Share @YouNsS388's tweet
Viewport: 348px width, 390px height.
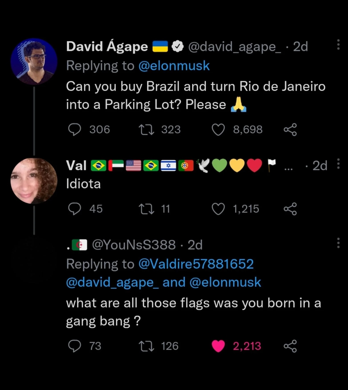tap(290, 346)
